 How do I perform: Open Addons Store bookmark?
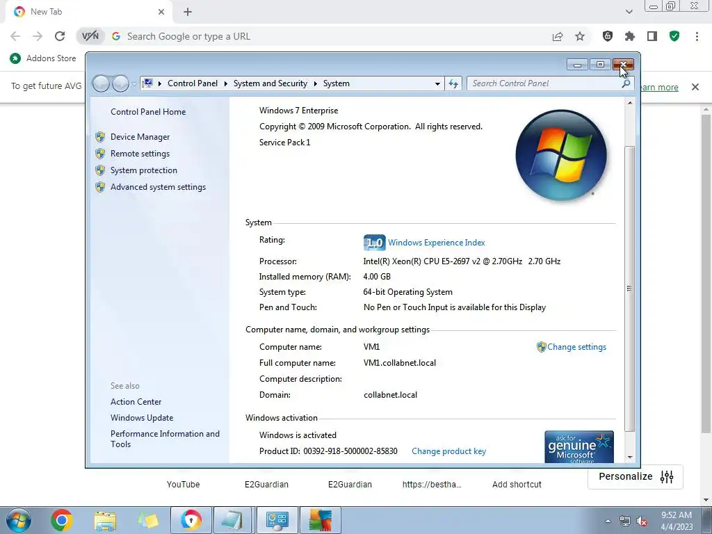pos(43,58)
